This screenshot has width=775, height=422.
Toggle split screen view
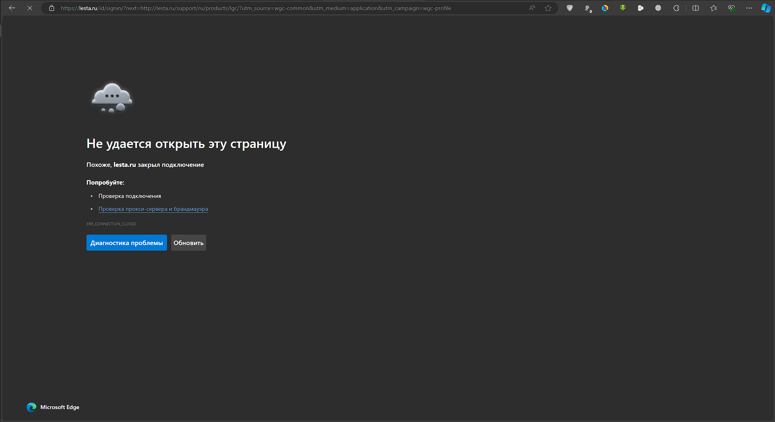[x=696, y=8]
